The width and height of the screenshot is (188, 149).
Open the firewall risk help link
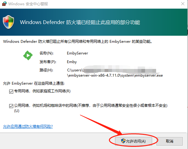click(x=28, y=127)
